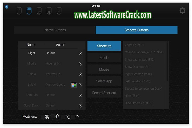Open the Media actions category
192x128 pixels.
[x=104, y=58]
